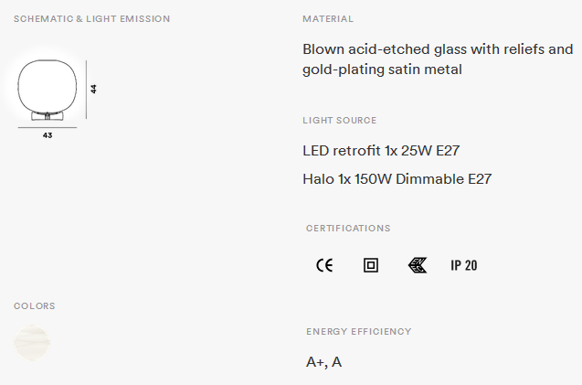This screenshot has height=385, width=582.
Task: Click the vertical height dimension line
Action: pyautogui.click(x=87, y=90)
